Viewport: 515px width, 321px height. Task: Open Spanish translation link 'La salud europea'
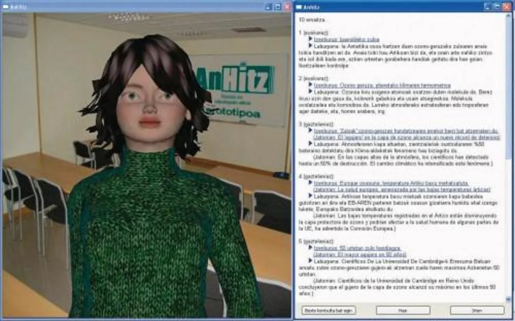click(402, 189)
